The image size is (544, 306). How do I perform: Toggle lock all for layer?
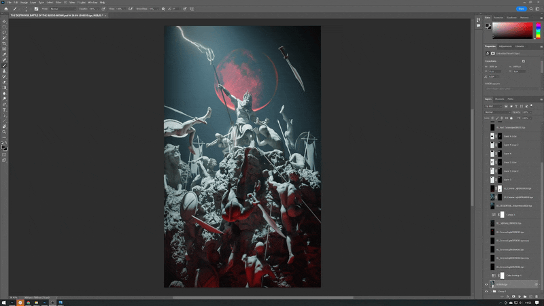(x=511, y=118)
